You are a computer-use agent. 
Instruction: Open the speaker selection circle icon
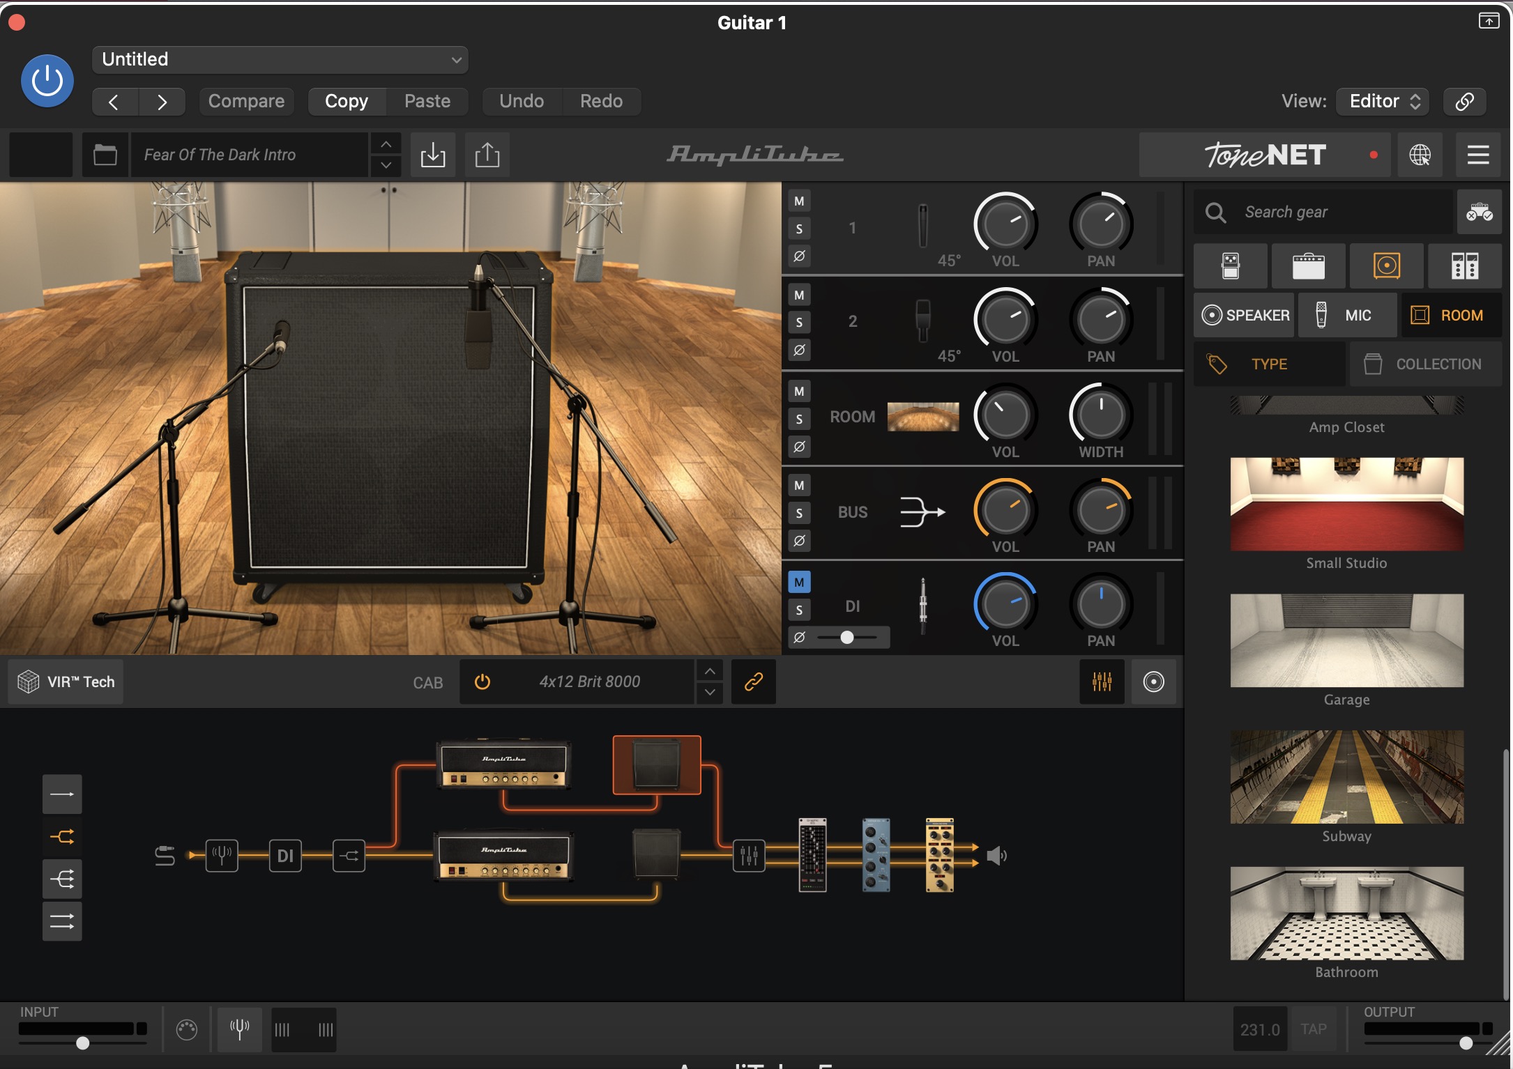pyautogui.click(x=1154, y=682)
